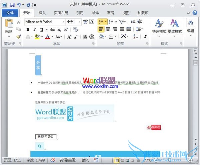Click the 字数: 1,499 word count
Viewport: 200px width, 165px height.
[x=36, y=160]
